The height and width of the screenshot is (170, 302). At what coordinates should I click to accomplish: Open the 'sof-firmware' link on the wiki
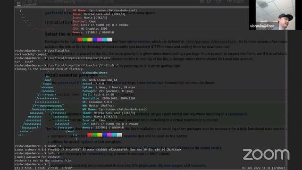pyautogui.click(x=181, y=148)
